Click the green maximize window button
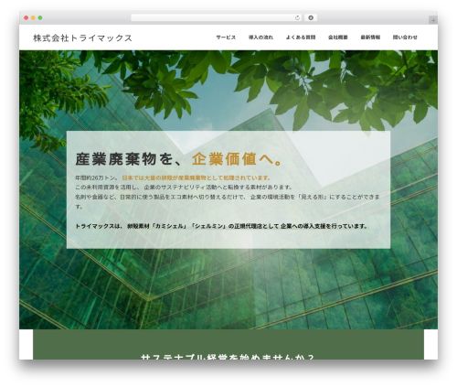 [x=40, y=18]
